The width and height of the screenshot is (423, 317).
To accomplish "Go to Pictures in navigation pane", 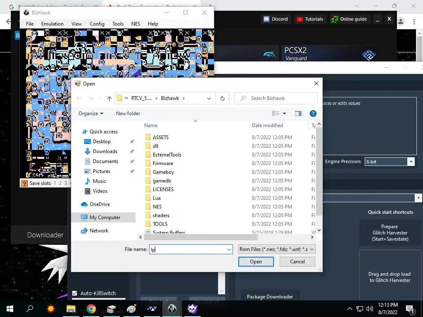I will click(102, 171).
